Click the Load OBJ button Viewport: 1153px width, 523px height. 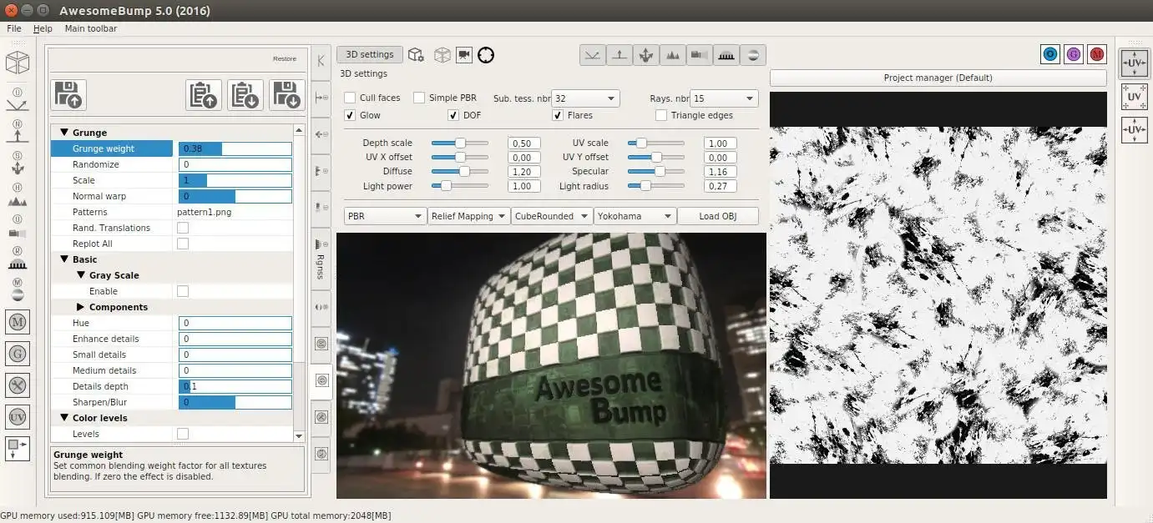click(x=717, y=215)
